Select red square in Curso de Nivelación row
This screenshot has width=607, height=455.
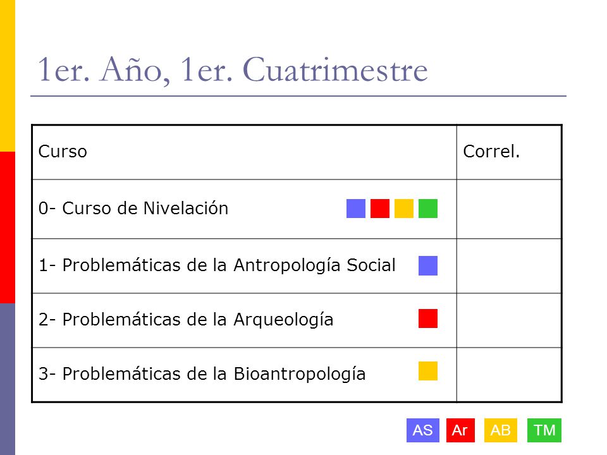(380, 209)
